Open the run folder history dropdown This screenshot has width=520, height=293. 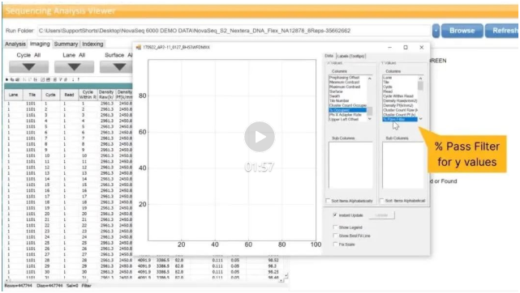tap(436, 31)
